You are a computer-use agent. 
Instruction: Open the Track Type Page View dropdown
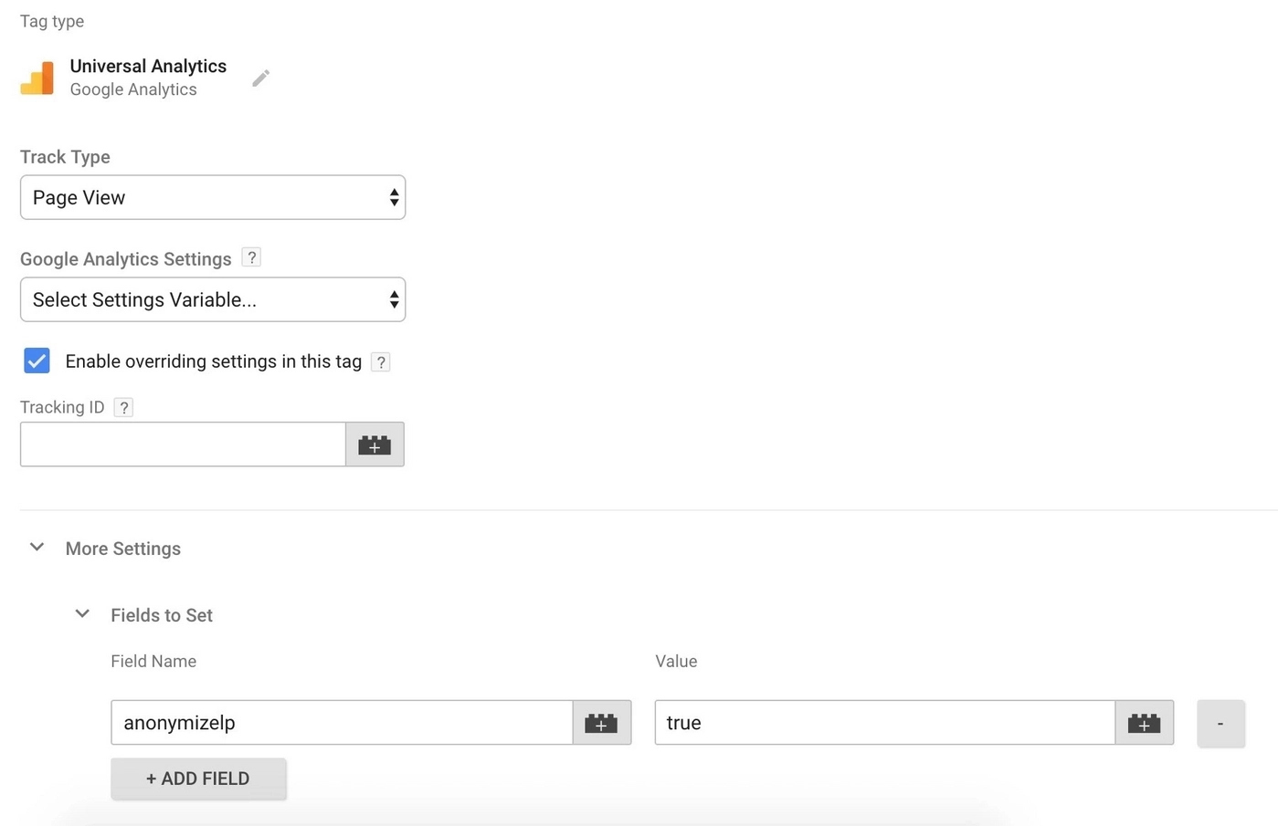pos(213,197)
